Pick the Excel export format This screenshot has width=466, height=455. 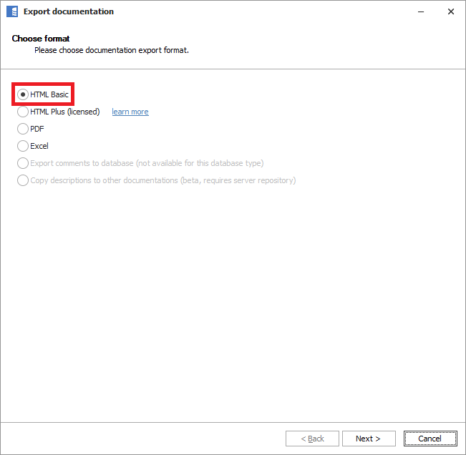[x=23, y=146]
